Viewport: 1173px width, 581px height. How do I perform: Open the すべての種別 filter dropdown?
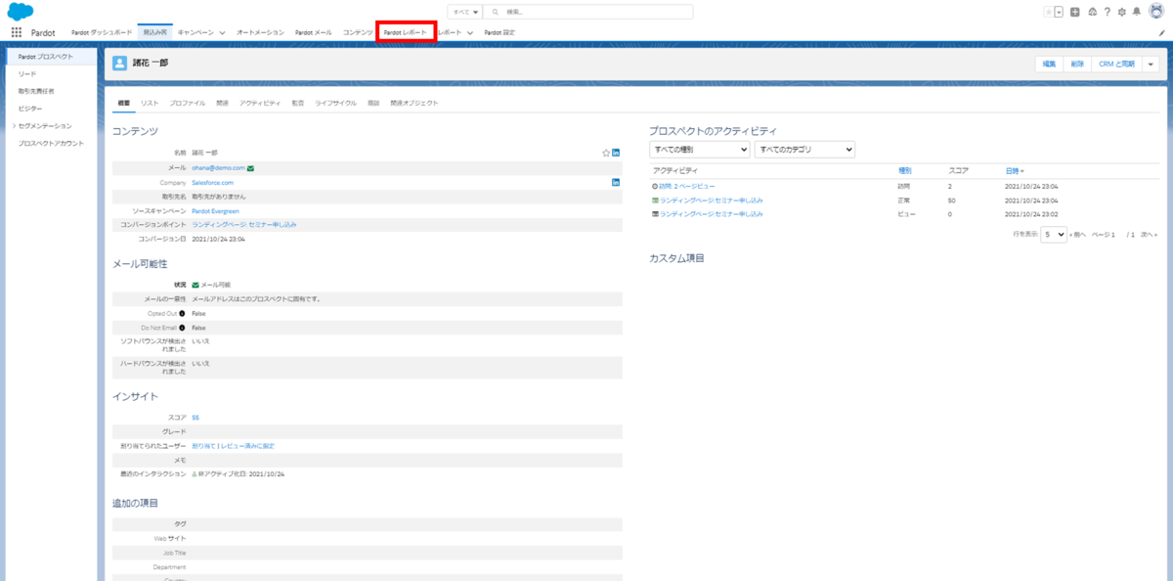700,150
